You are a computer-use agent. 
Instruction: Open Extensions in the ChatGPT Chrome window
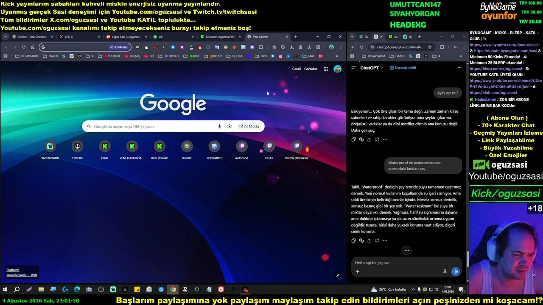pos(442,47)
